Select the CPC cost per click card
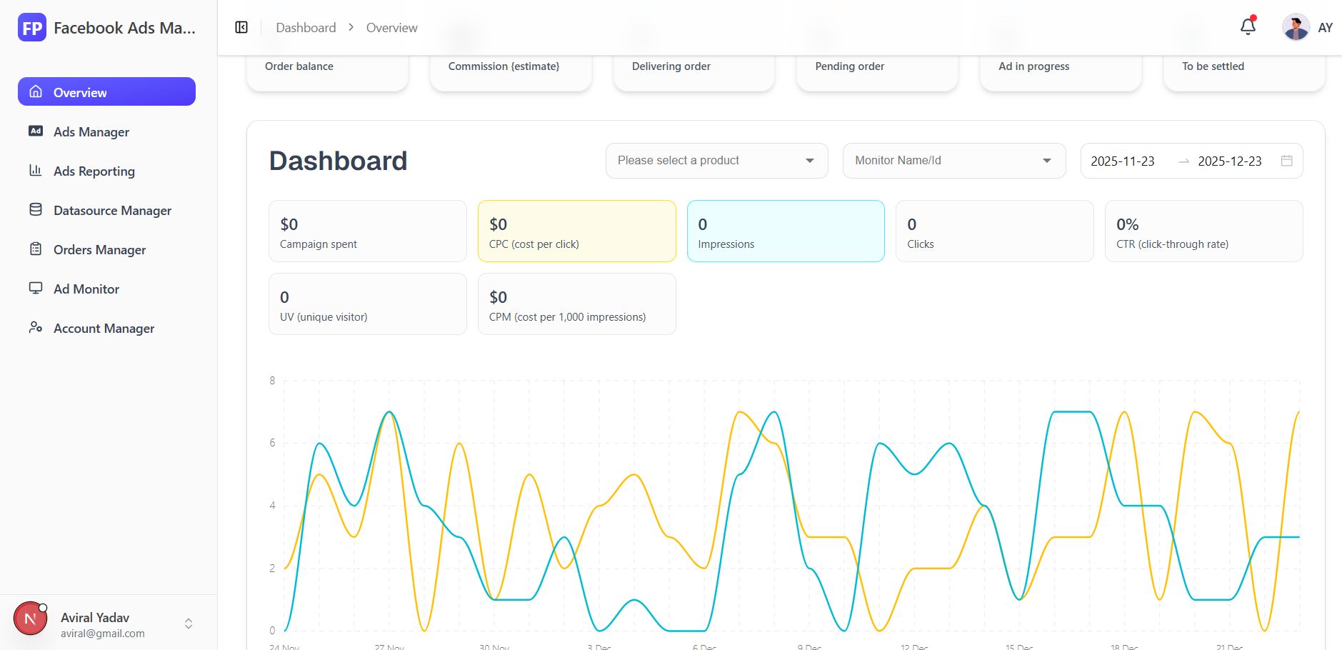Viewport: 1342px width, 650px height. (x=576, y=231)
